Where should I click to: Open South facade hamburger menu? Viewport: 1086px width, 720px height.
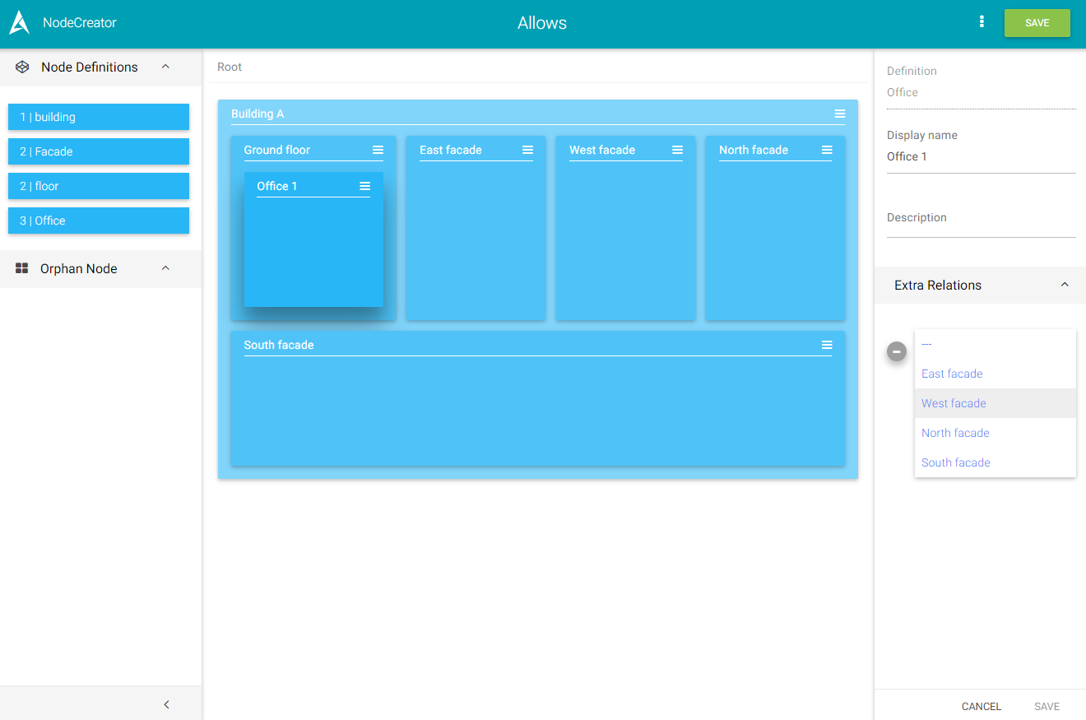click(827, 345)
